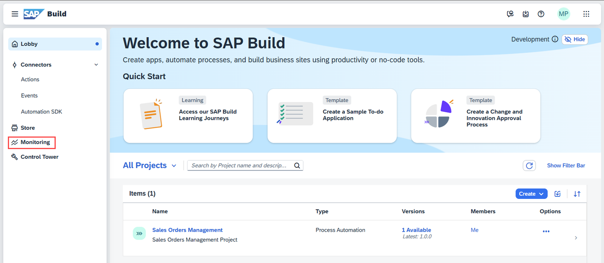This screenshot has width=604, height=263.
Task: Click the import project icon beside Create
Action: pyautogui.click(x=557, y=193)
